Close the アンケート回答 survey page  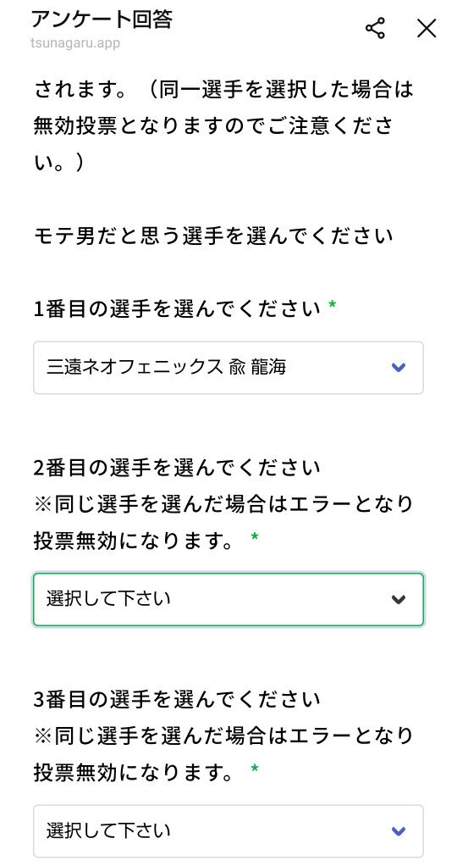coord(426,28)
